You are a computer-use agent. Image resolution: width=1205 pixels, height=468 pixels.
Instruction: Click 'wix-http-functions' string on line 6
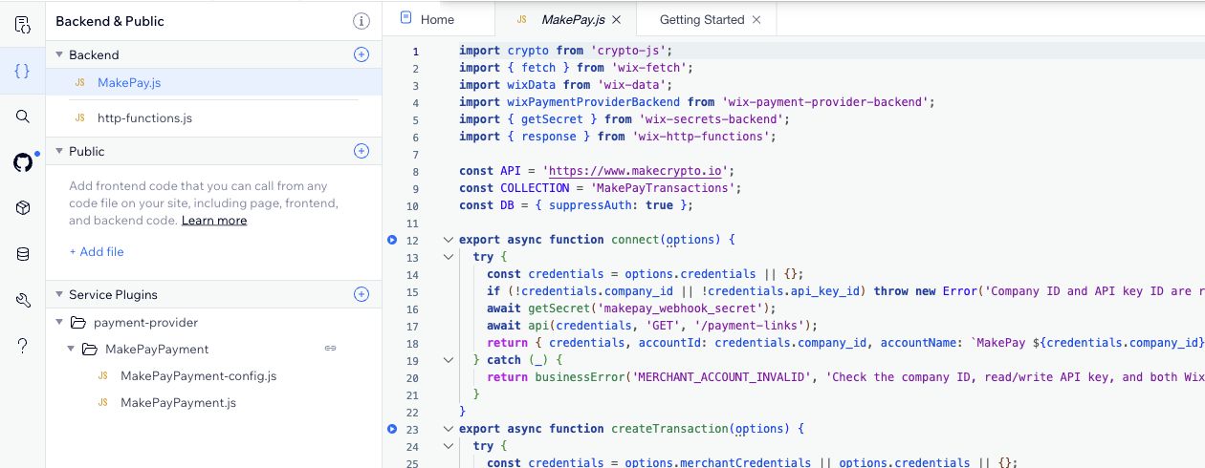tap(701, 137)
